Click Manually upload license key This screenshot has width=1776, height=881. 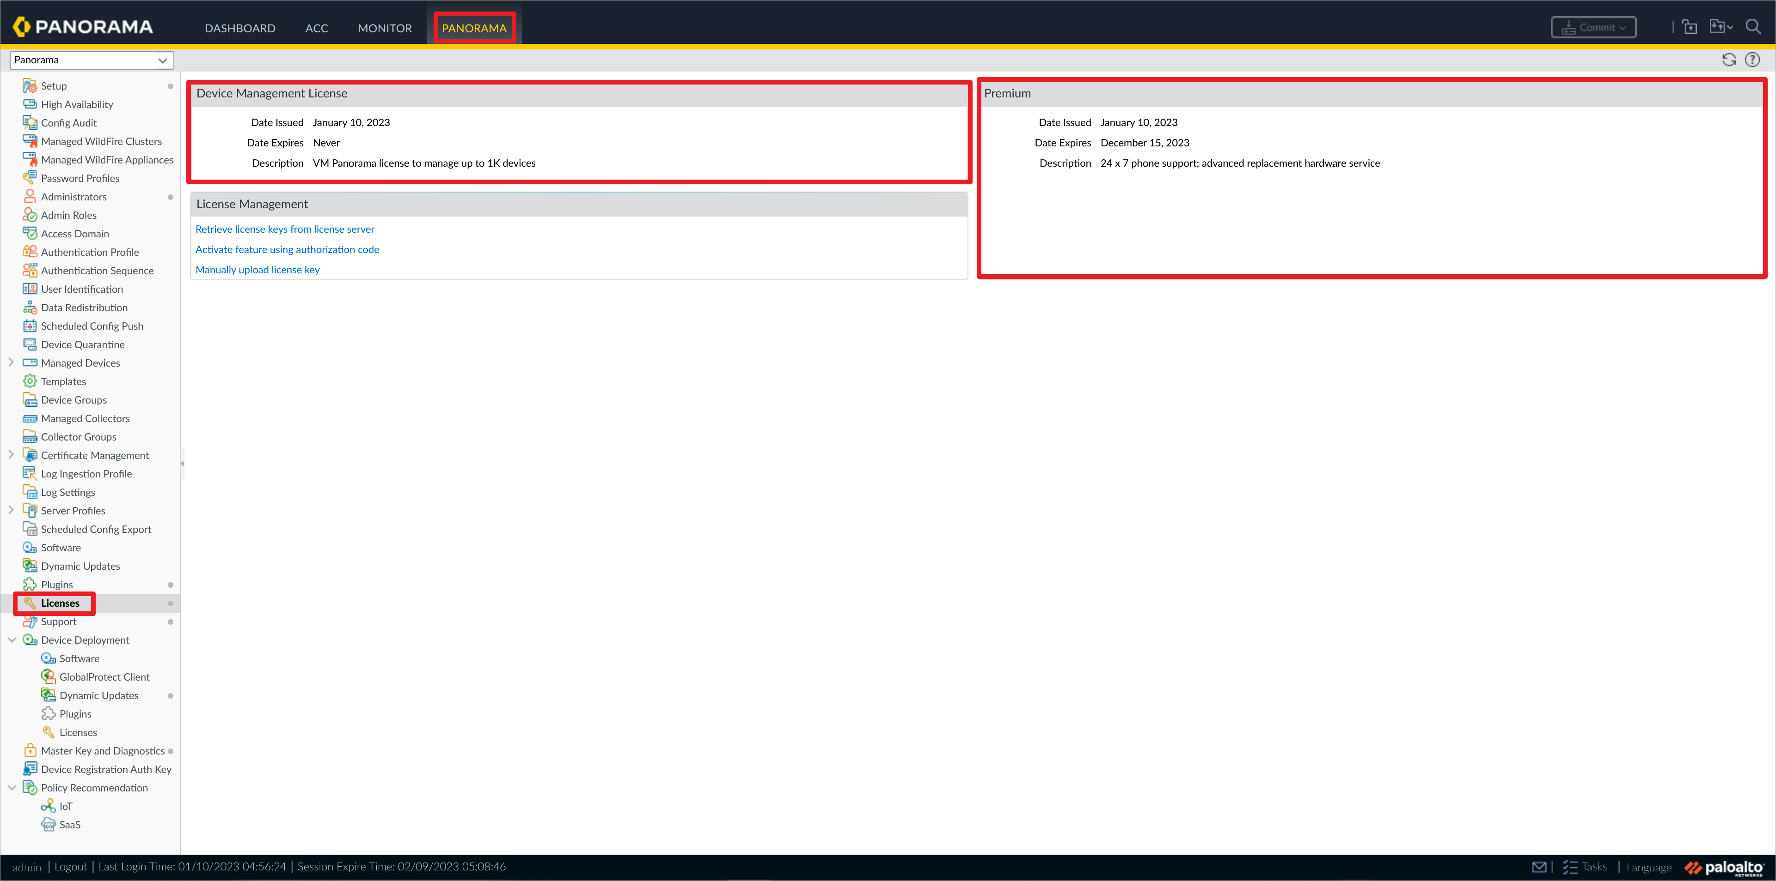click(x=257, y=269)
